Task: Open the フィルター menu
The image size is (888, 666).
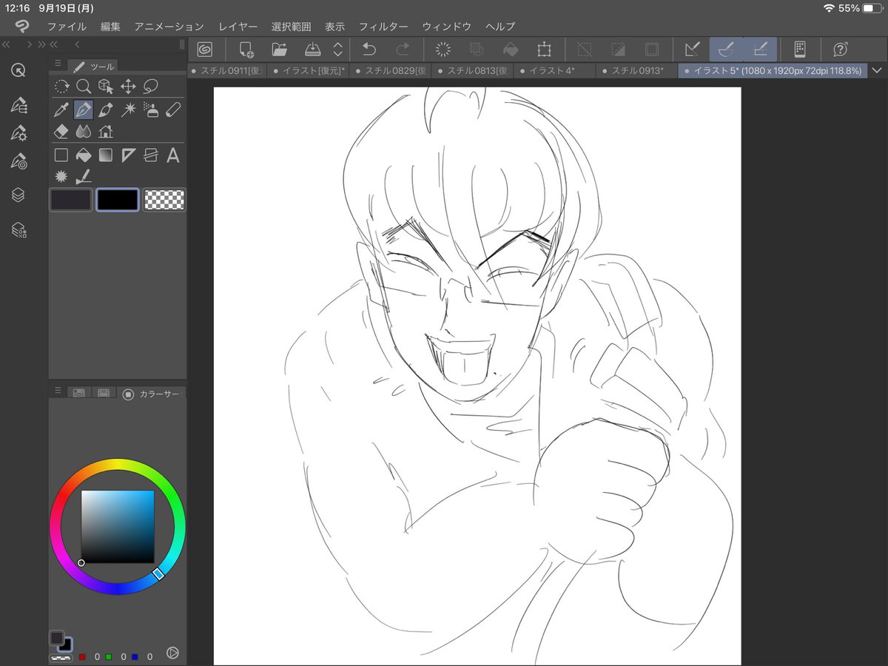Action: click(x=383, y=27)
